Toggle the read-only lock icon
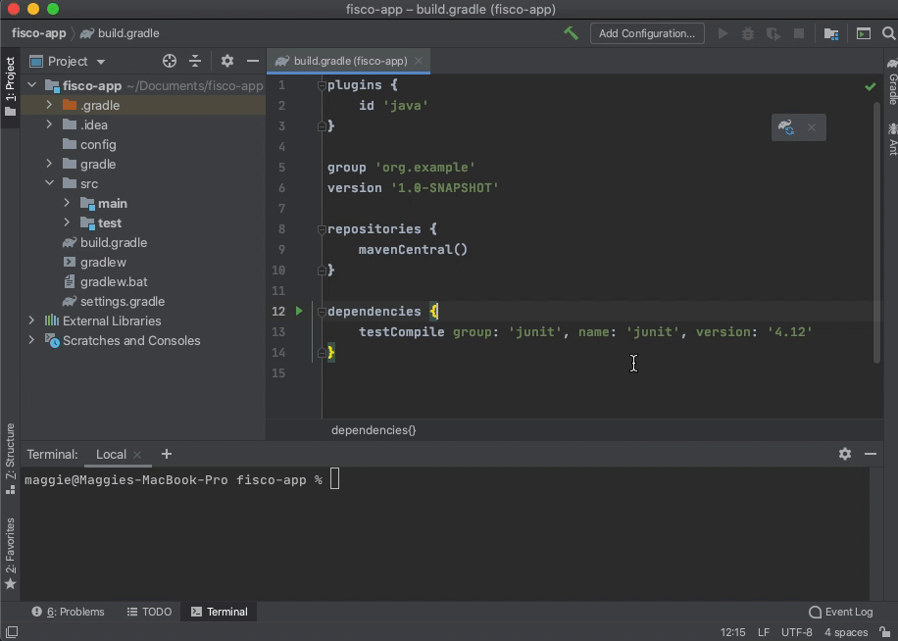This screenshot has height=641, width=898. [x=885, y=632]
